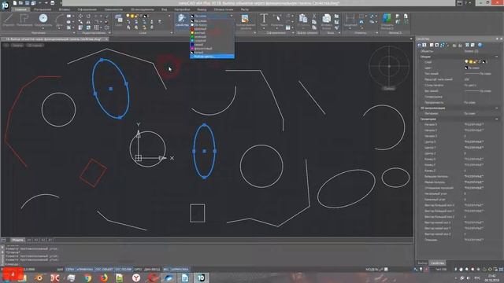504x283 pixels.
Task: Expand dropdown under Дуга tool
Action: click(x=60, y=28)
